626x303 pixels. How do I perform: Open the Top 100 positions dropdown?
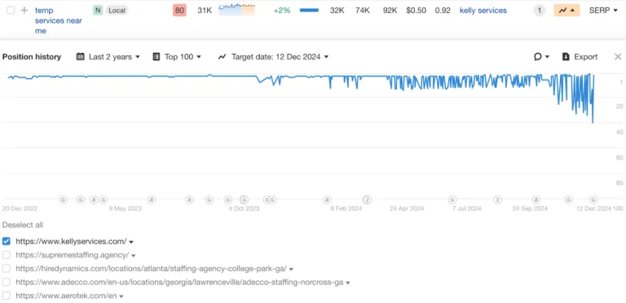pyautogui.click(x=177, y=57)
